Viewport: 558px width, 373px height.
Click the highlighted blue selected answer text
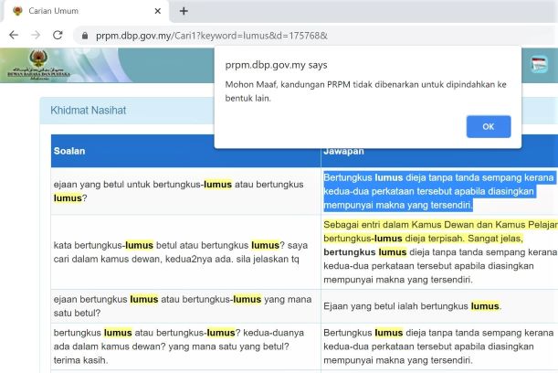tap(438, 191)
